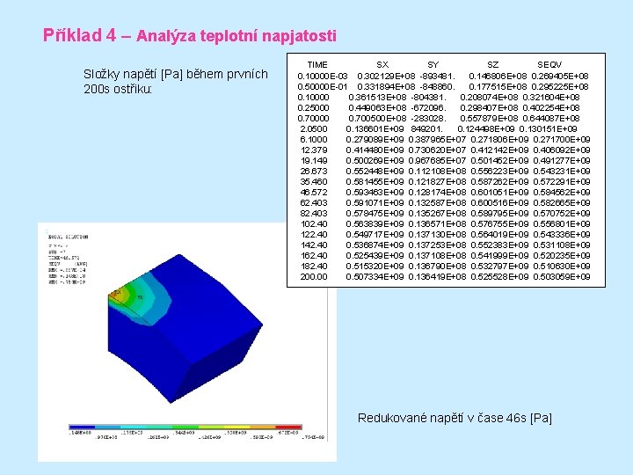Select the time value 200.00
633x475 pixels.
click(x=314, y=277)
